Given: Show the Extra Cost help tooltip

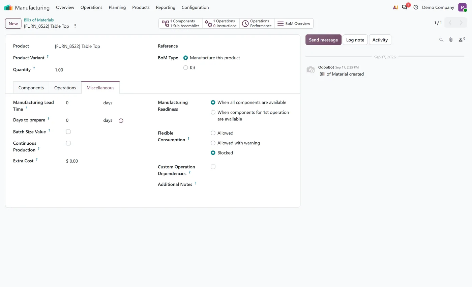Looking at the screenshot, I should click(x=37, y=160).
